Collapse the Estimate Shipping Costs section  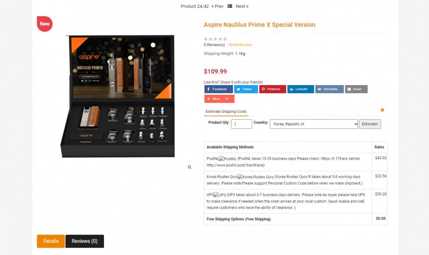pyautogui.click(x=382, y=110)
